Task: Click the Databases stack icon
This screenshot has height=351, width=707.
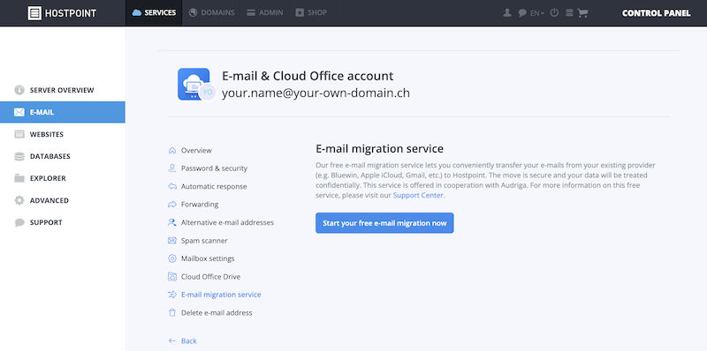Action: [19, 156]
